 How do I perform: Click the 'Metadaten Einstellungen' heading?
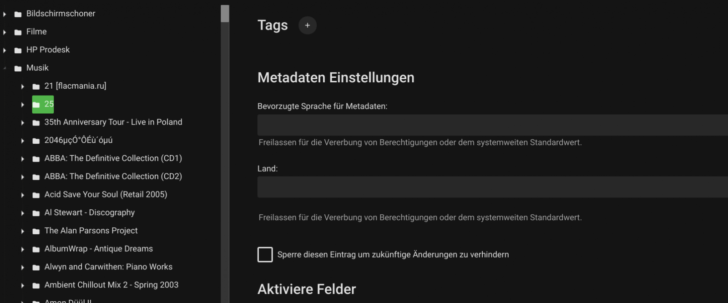336,77
